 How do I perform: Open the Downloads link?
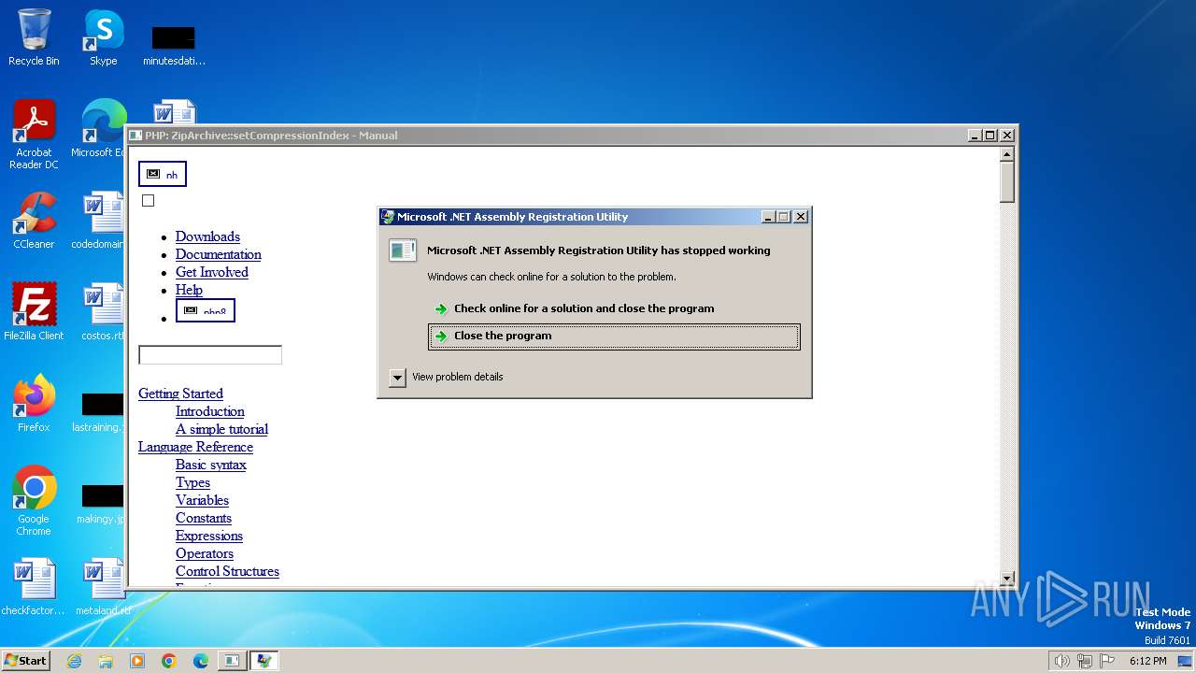207,236
